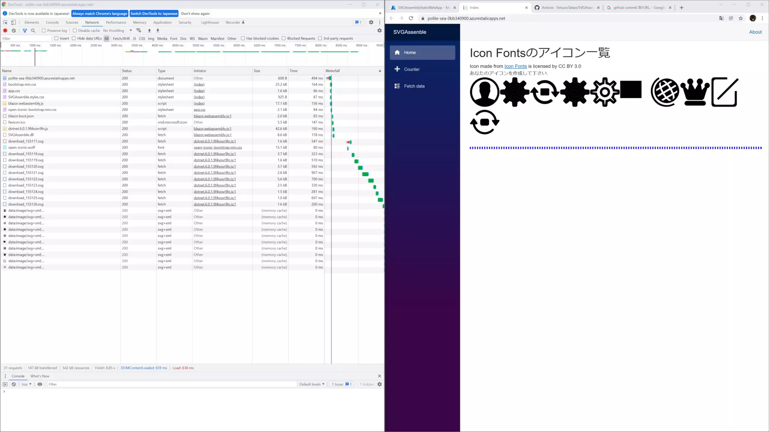Click Switch DevTools to Japanese button
This screenshot has height=432, width=769.
coord(154,13)
